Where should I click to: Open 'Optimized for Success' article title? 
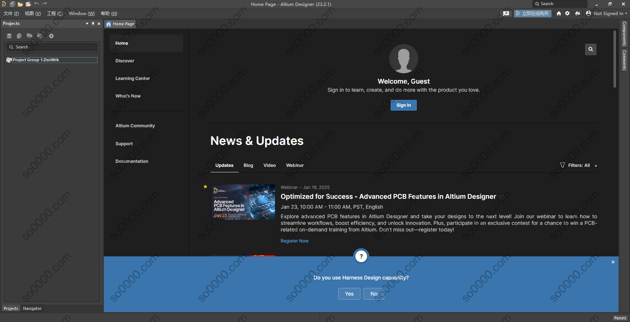pyautogui.click(x=388, y=197)
